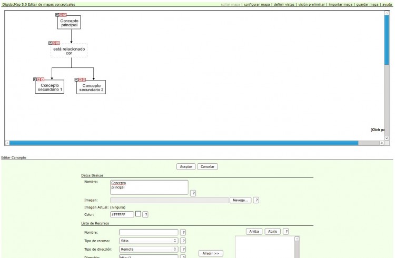Click the 'editar mapa' menu item
Screen dimensions: 395x258
click(x=230, y=4)
